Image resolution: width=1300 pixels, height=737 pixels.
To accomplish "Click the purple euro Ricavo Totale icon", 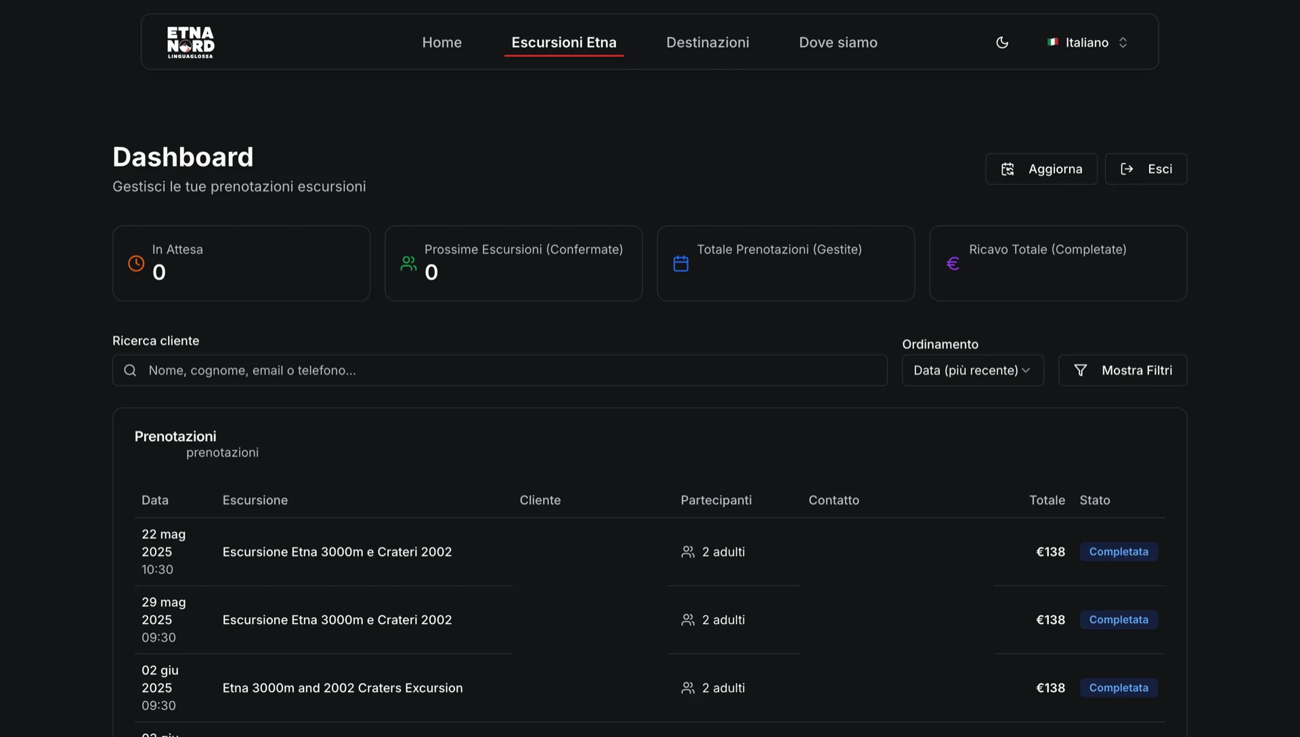I will click(x=953, y=263).
